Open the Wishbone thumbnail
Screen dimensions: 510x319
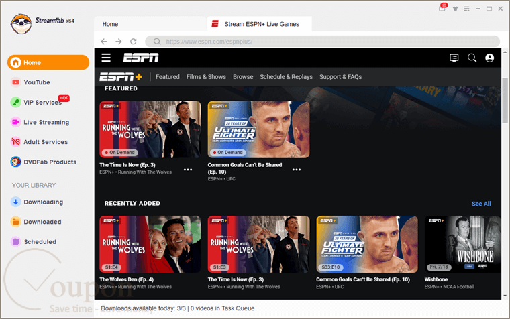point(462,245)
